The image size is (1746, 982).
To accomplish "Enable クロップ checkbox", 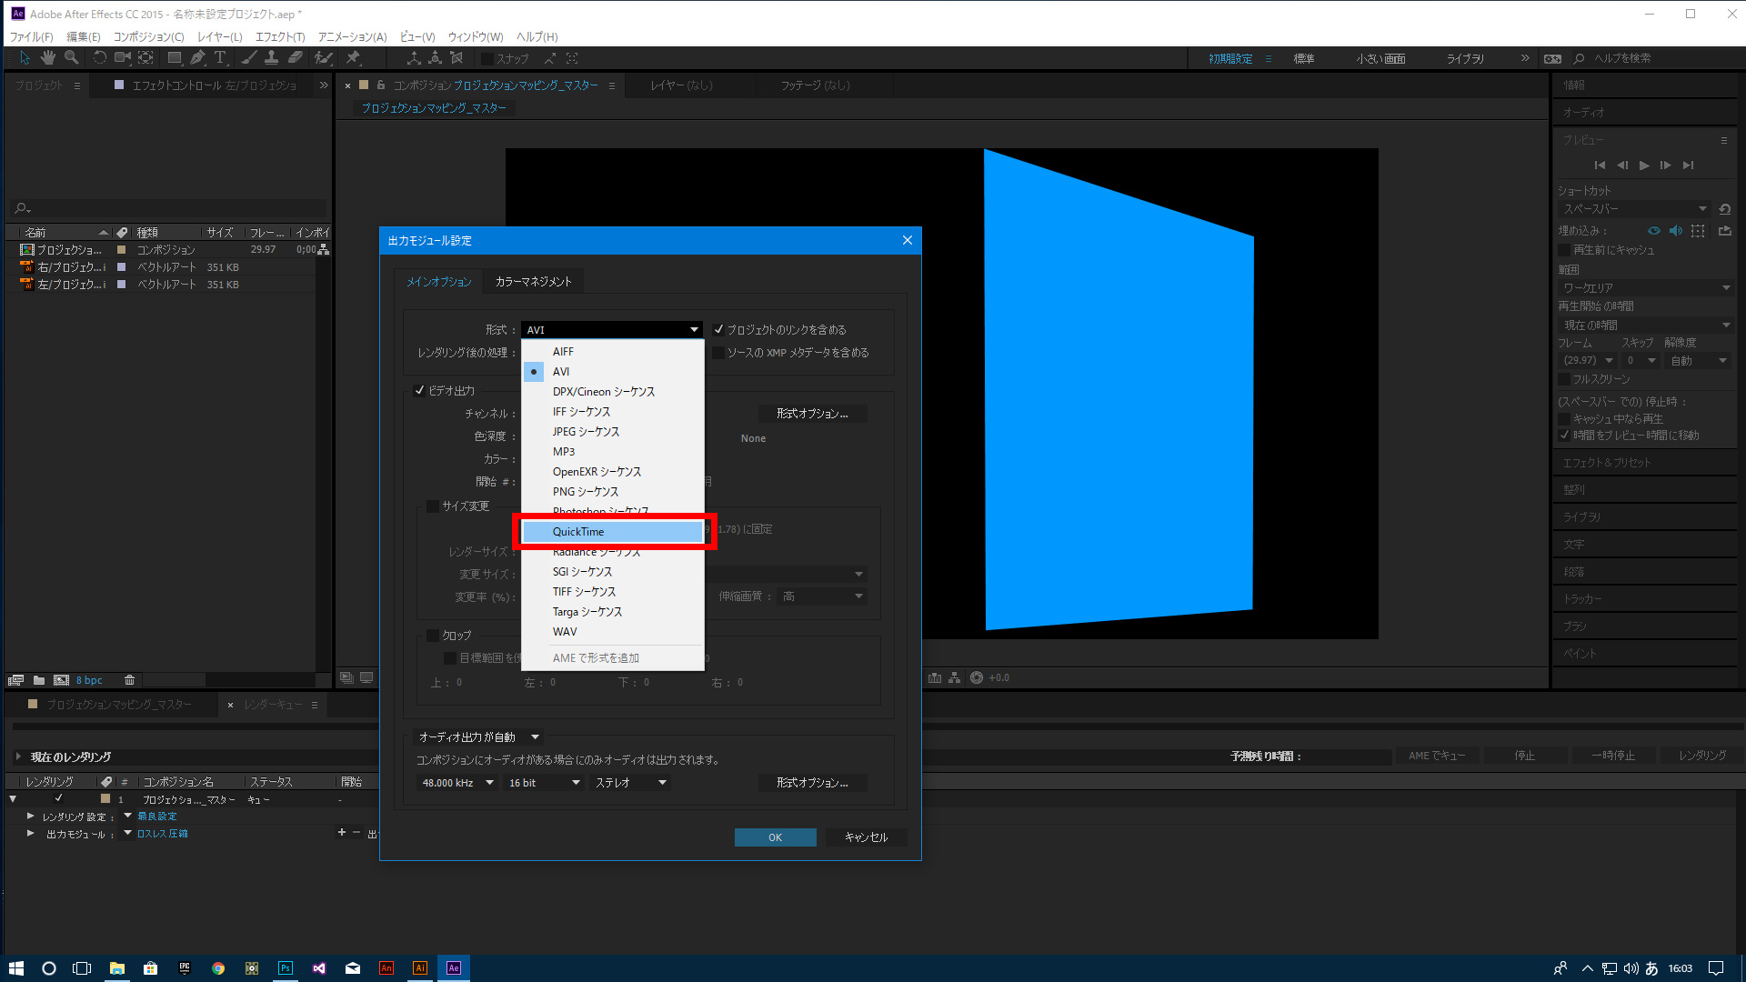I will pyautogui.click(x=433, y=636).
